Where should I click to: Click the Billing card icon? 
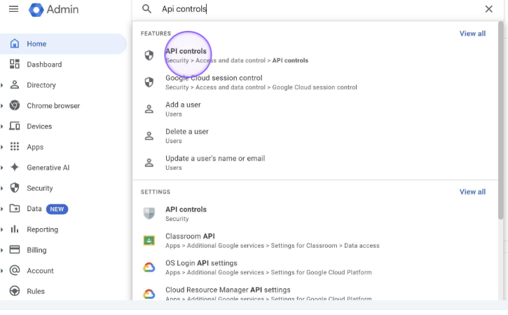click(15, 250)
